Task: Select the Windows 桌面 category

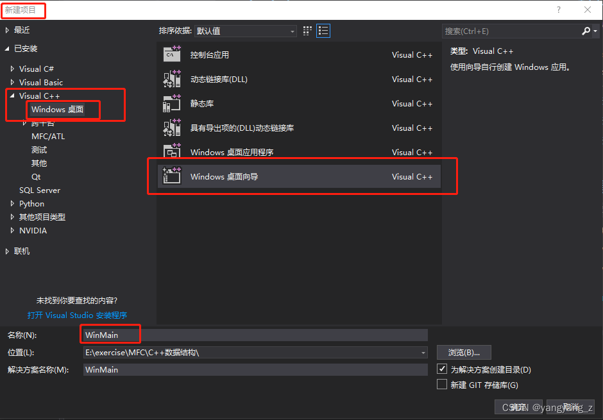Action: pyautogui.click(x=57, y=109)
